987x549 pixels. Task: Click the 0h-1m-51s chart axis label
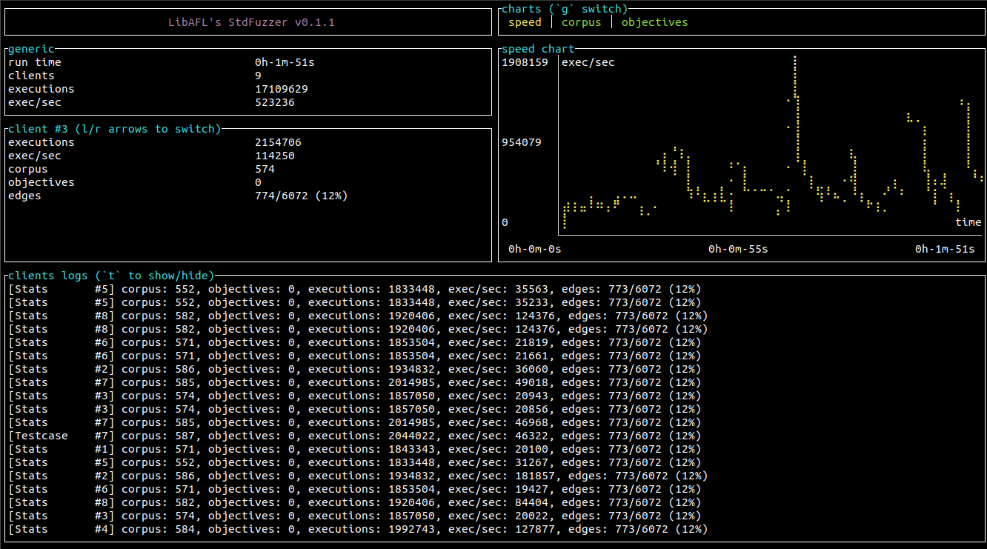945,249
